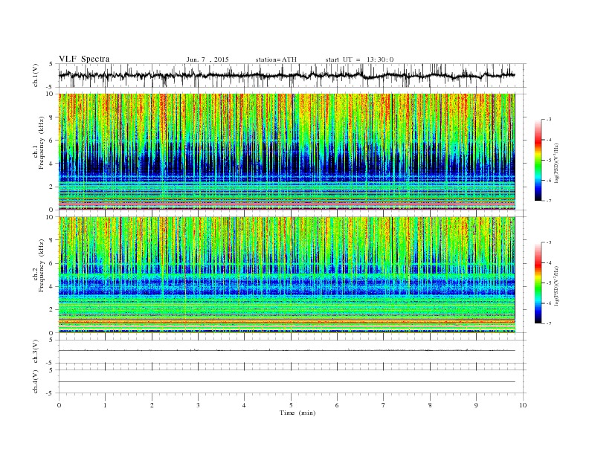Click the "-7" tick on upper color bar
Viewport: 589px width, 455px height.
tap(548, 201)
